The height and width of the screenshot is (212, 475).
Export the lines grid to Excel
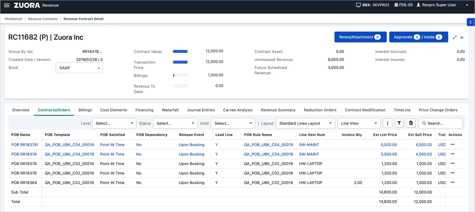411,123
